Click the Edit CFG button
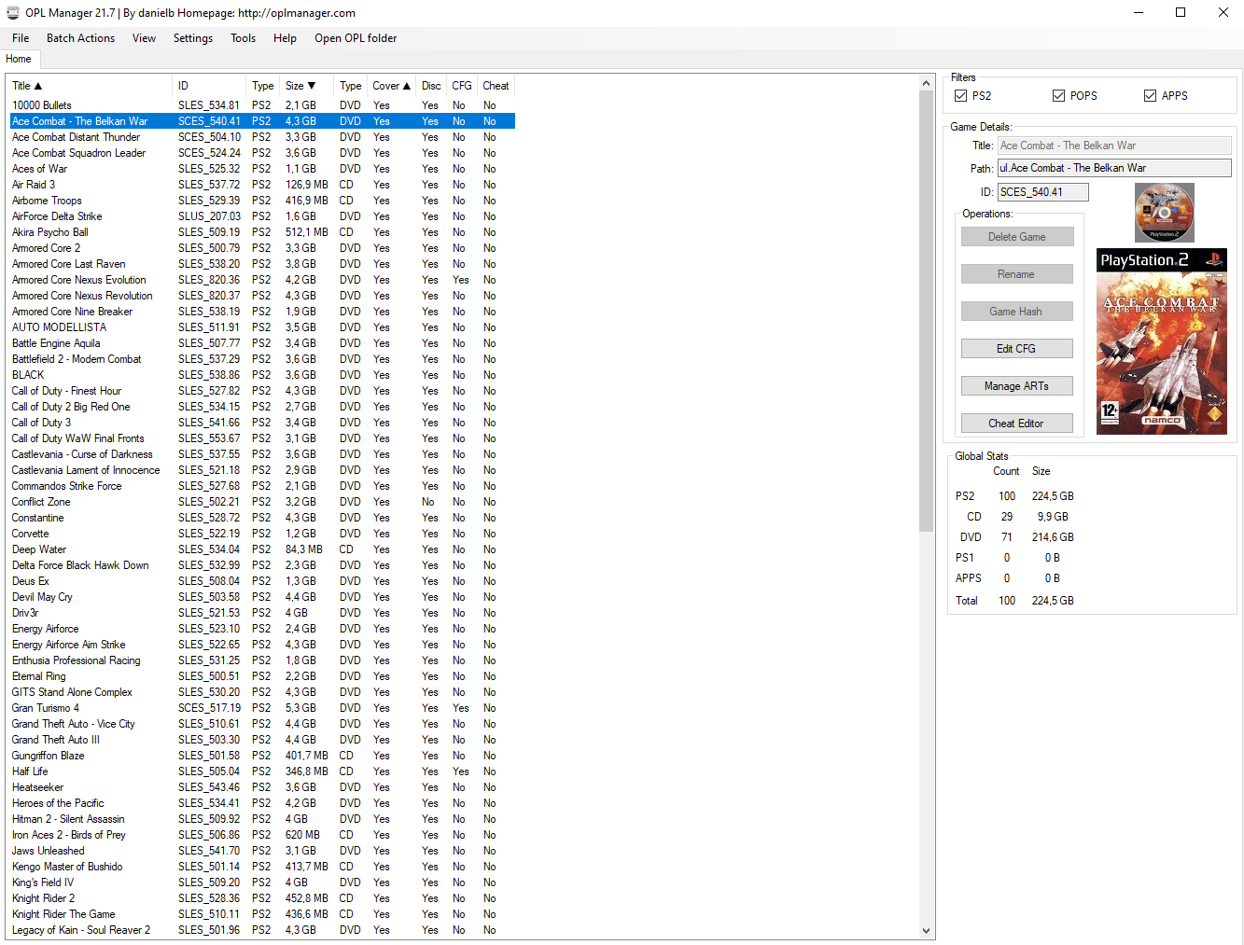The width and height of the screenshot is (1244, 945). [1017, 349]
